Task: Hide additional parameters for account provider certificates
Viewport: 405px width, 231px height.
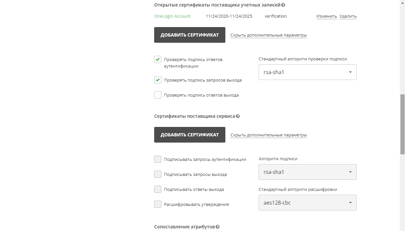Action: coord(268,35)
